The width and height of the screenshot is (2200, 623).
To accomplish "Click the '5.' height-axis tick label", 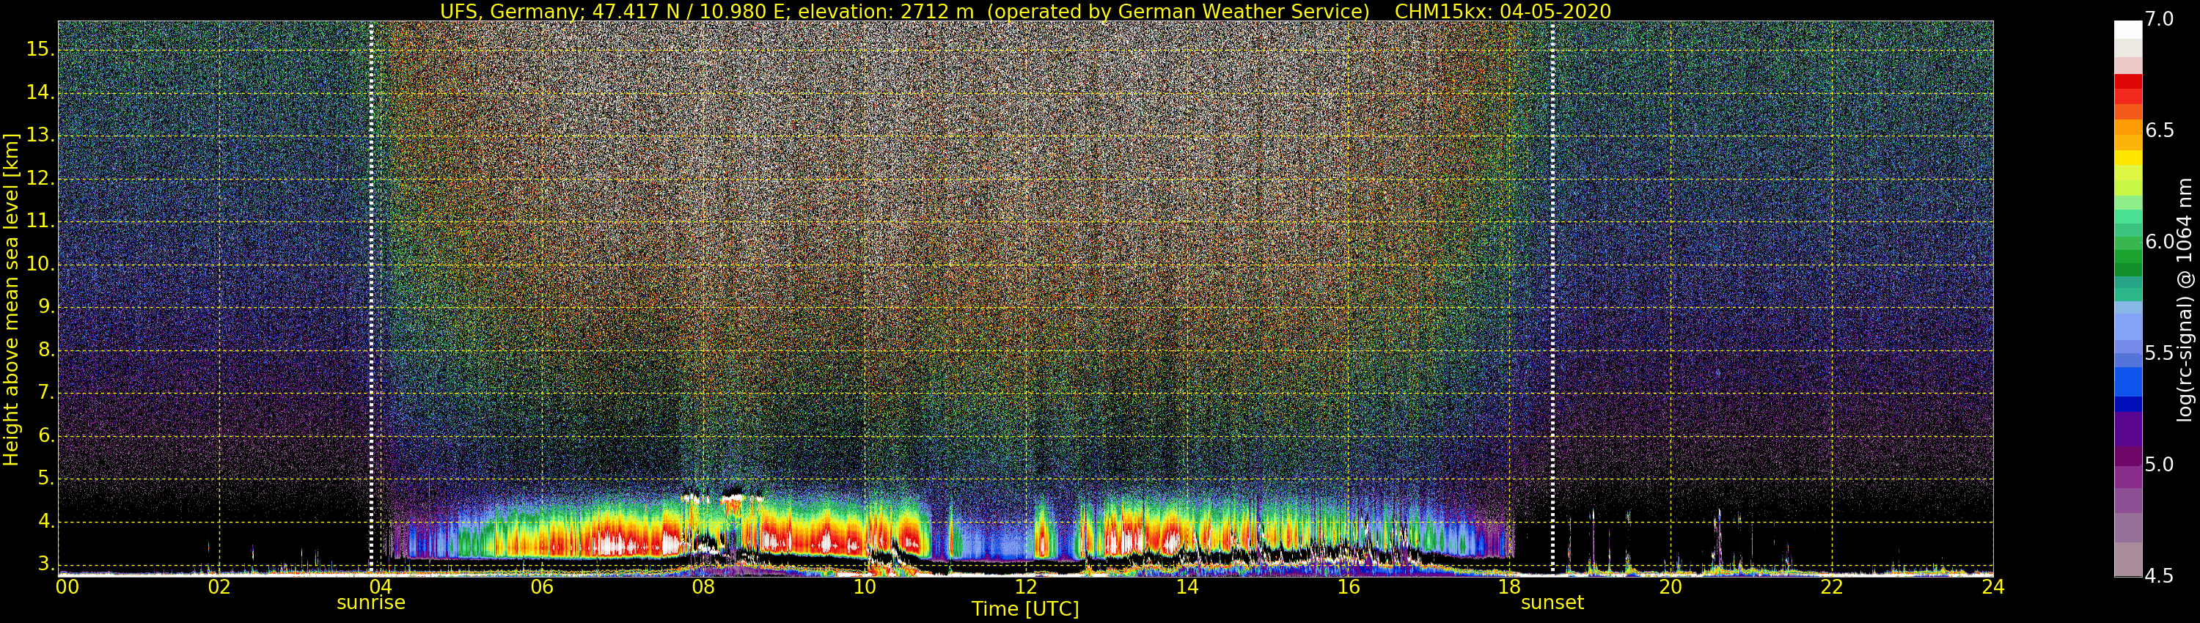I will tap(46, 479).
